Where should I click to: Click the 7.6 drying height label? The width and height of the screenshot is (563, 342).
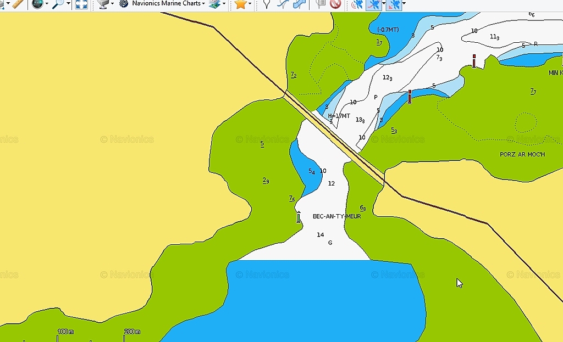click(x=292, y=198)
